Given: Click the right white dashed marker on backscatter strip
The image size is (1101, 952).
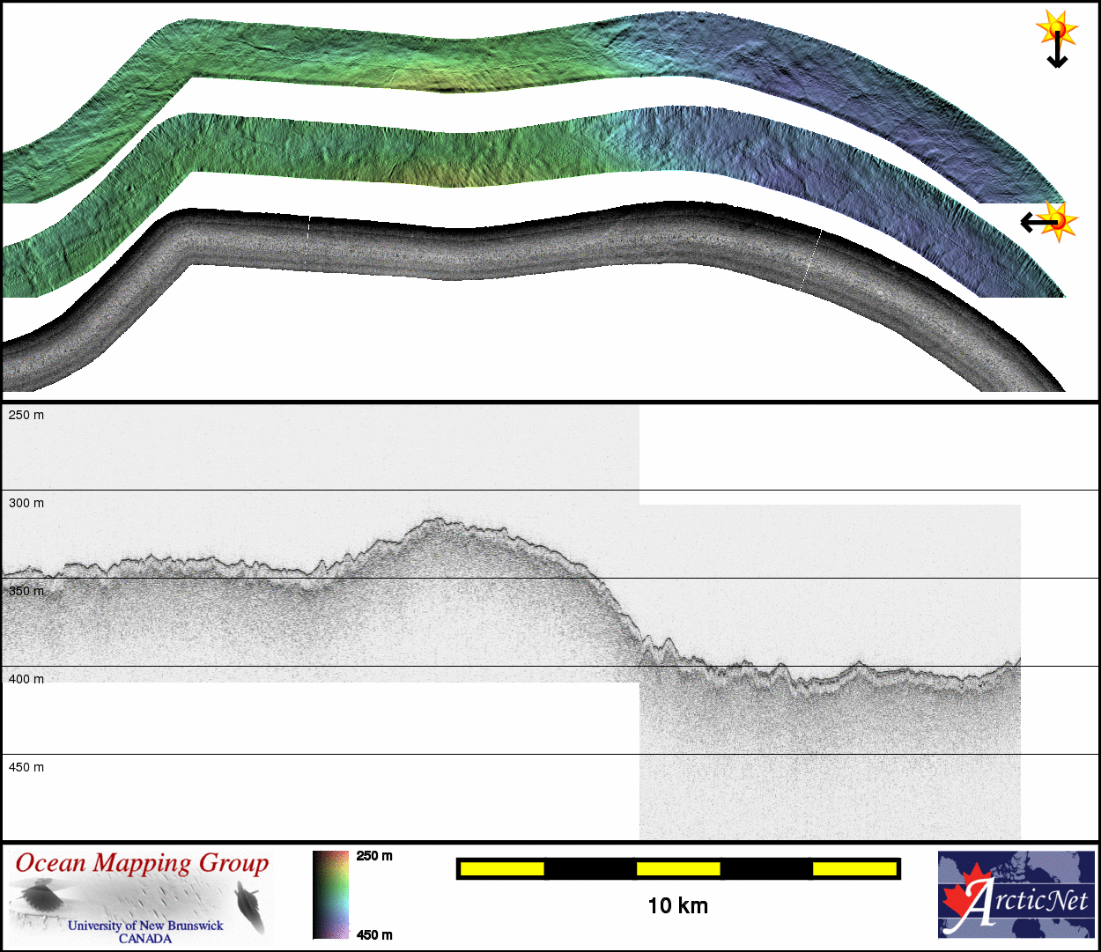Looking at the screenshot, I should click(811, 260).
